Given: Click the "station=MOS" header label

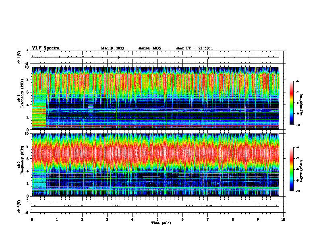Looking at the screenshot, I should click(x=150, y=48).
